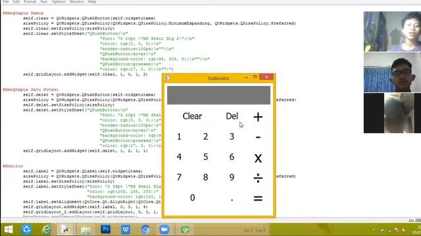Open the Window menu in editor
The image size is (421, 236).
76,2
